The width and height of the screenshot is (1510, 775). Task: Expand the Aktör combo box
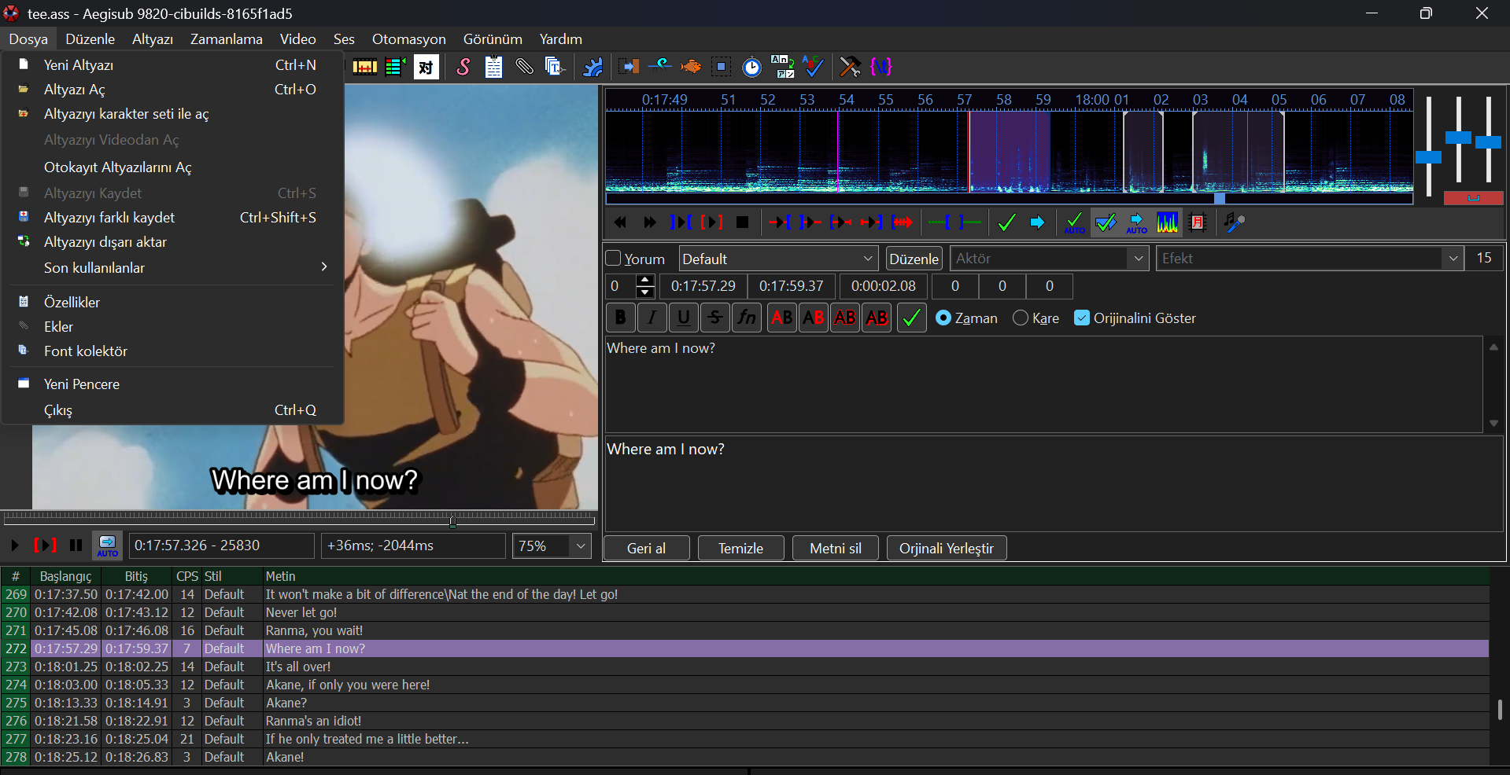[1138, 259]
